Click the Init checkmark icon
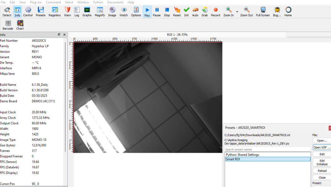The image size is (331, 187). [x=186, y=12]
